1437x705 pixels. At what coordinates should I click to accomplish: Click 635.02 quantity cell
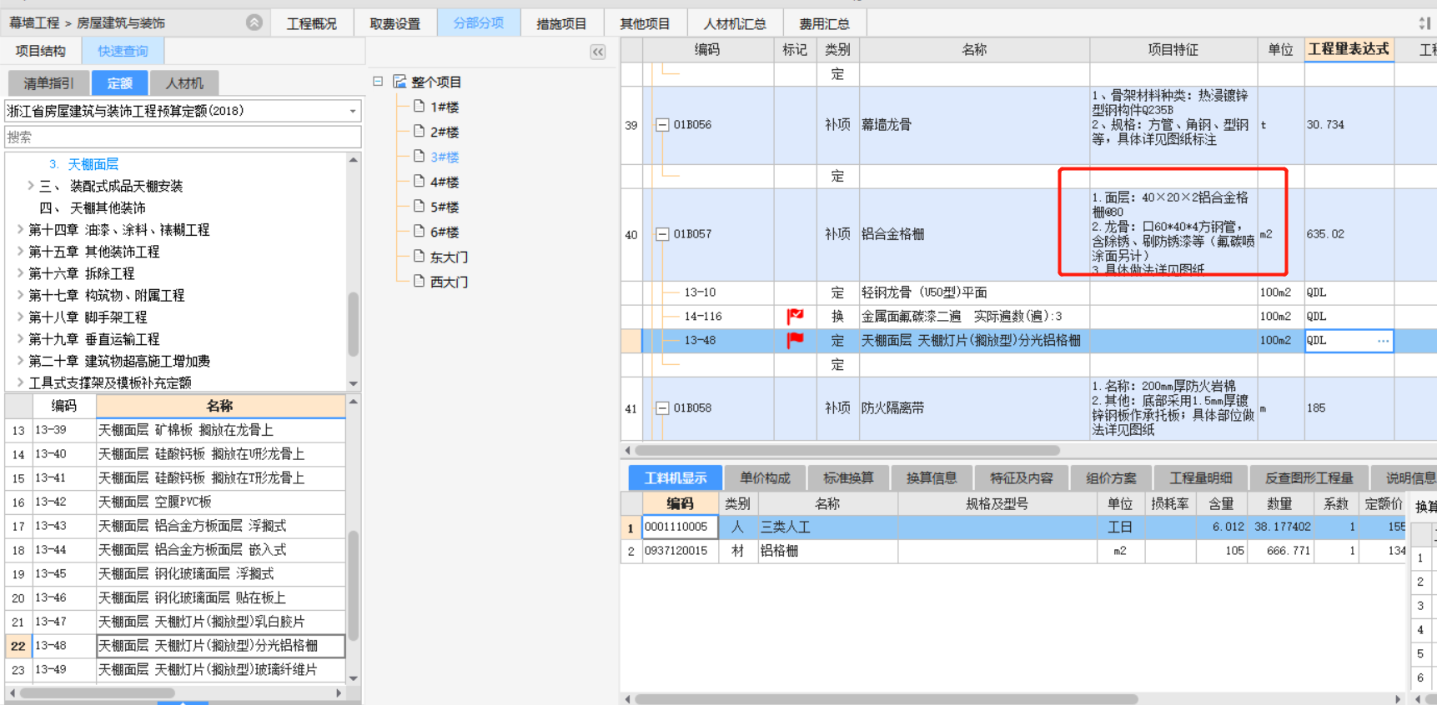pyautogui.click(x=1349, y=234)
